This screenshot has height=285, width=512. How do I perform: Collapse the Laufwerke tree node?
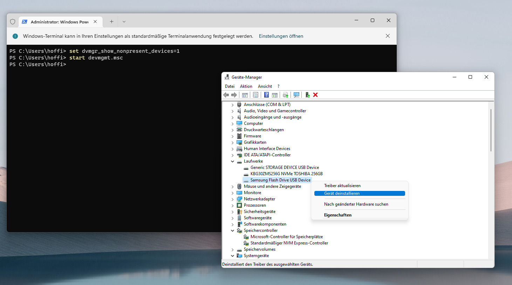(x=232, y=161)
